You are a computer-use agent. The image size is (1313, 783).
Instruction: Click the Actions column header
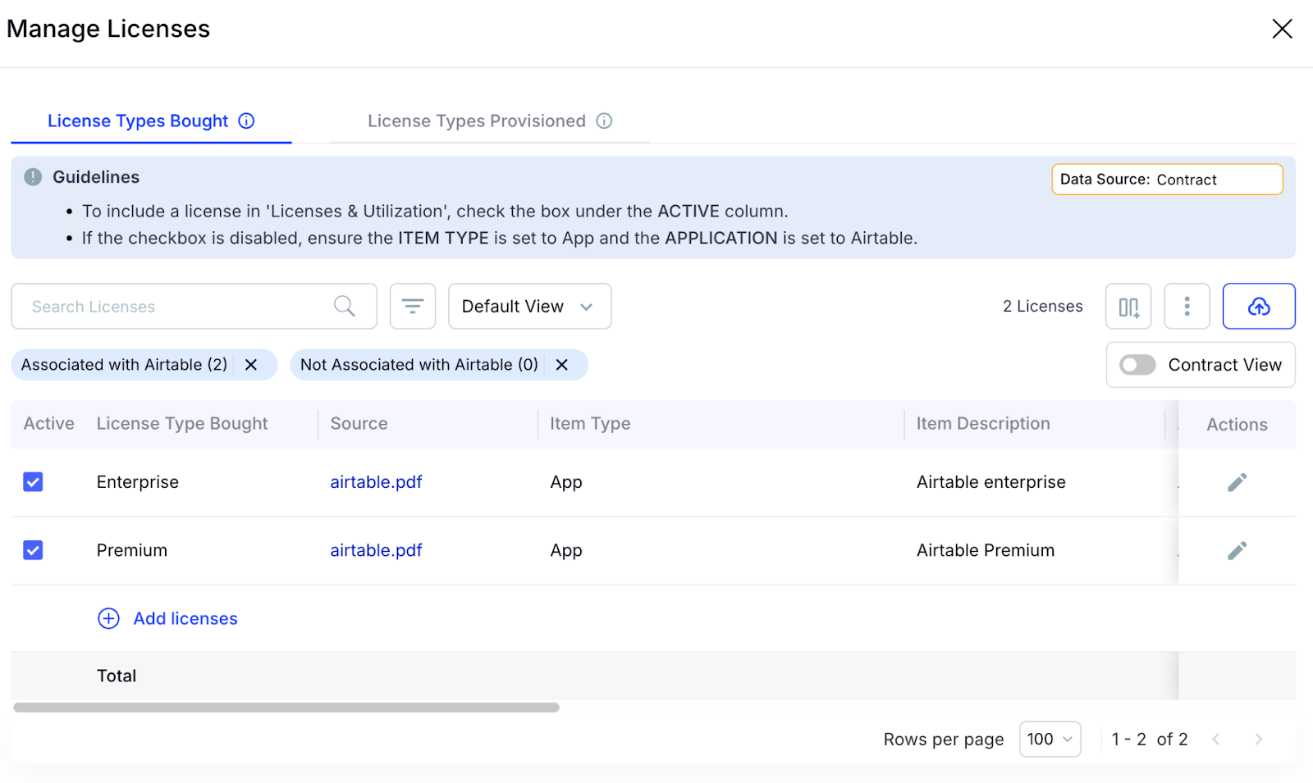(1237, 425)
